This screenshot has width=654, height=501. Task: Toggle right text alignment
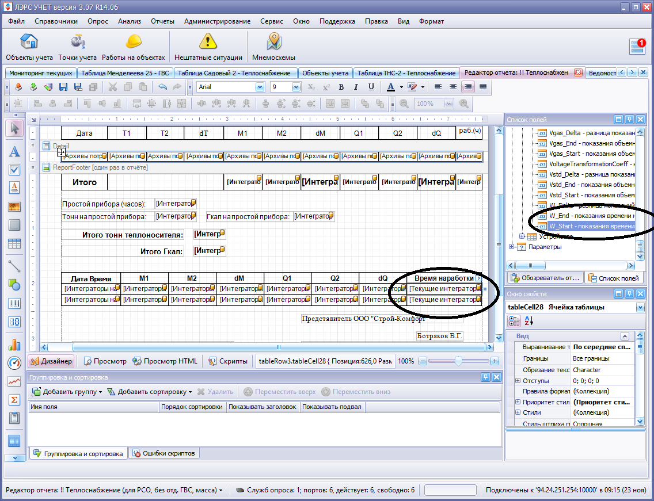click(x=468, y=87)
